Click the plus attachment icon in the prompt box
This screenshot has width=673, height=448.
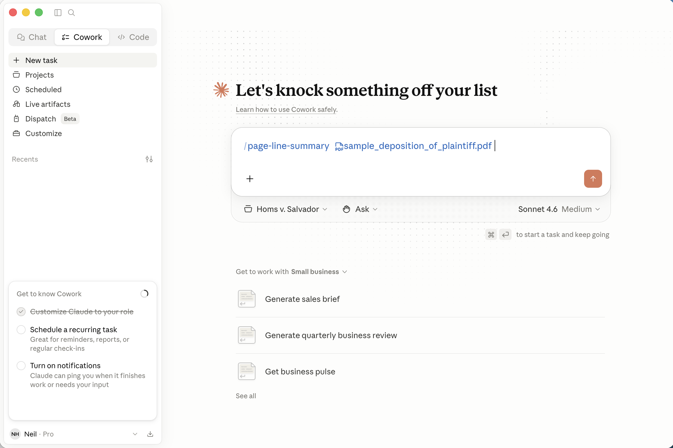(250, 179)
